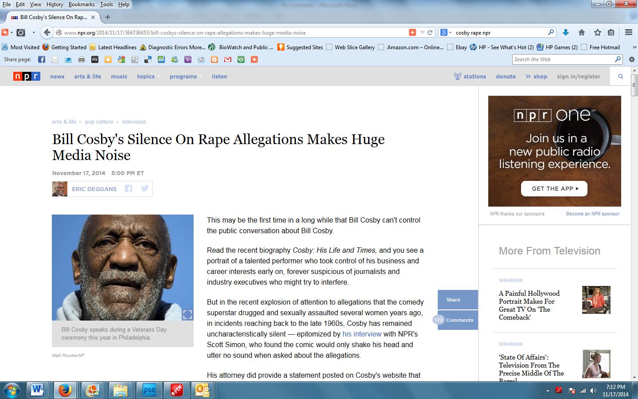Share article on Twitter beside Eric Deggans
Image resolution: width=638 pixels, height=399 pixels.
click(144, 189)
